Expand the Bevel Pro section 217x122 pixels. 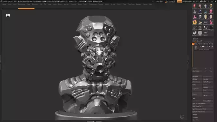point(195,120)
